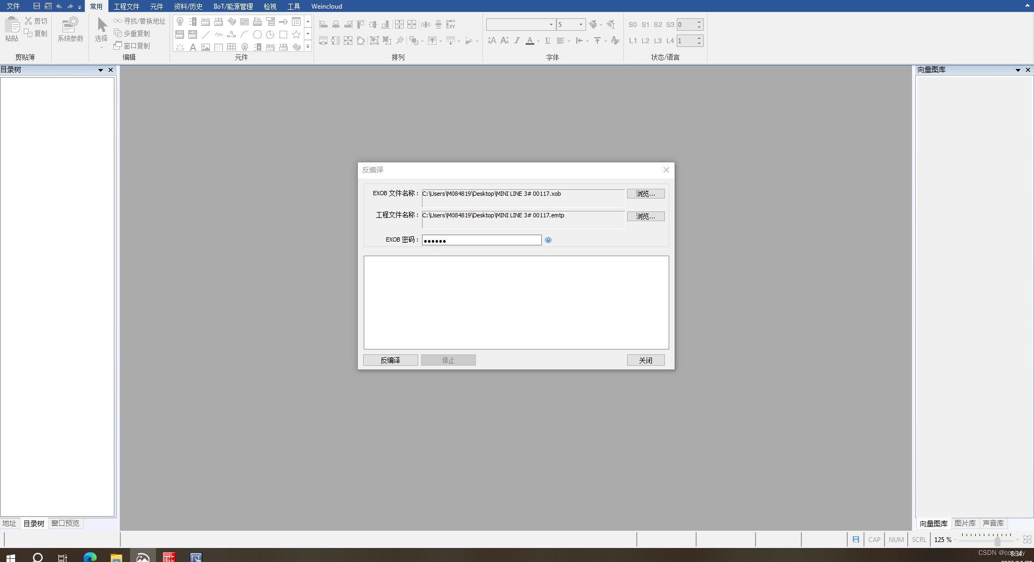Toggle language L1
Screen dimensions: 1034x562
[x=632, y=41]
